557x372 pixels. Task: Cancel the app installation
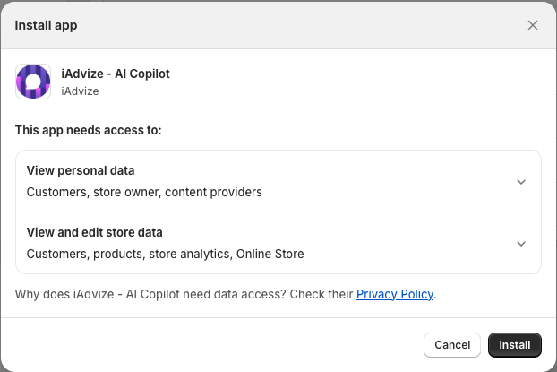pyautogui.click(x=452, y=345)
